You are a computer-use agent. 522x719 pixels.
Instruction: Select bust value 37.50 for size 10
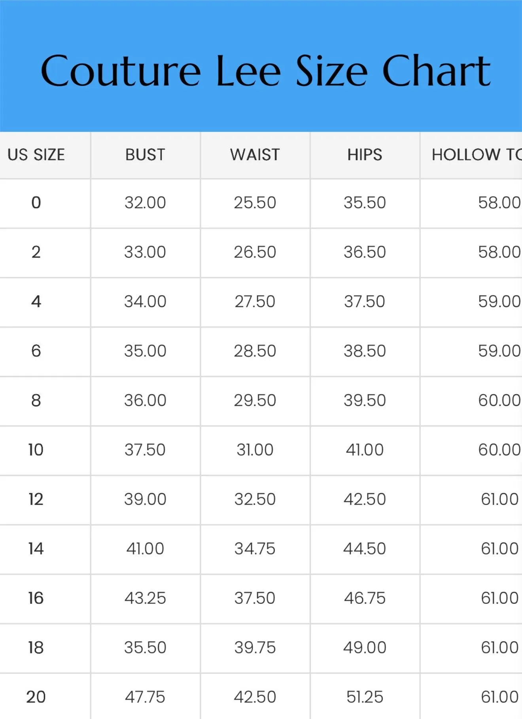point(145,450)
